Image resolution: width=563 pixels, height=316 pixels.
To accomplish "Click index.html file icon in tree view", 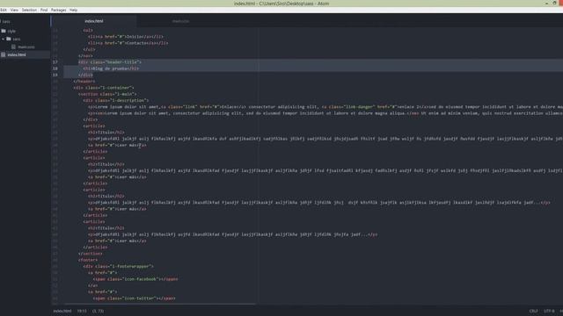I will click(4, 54).
